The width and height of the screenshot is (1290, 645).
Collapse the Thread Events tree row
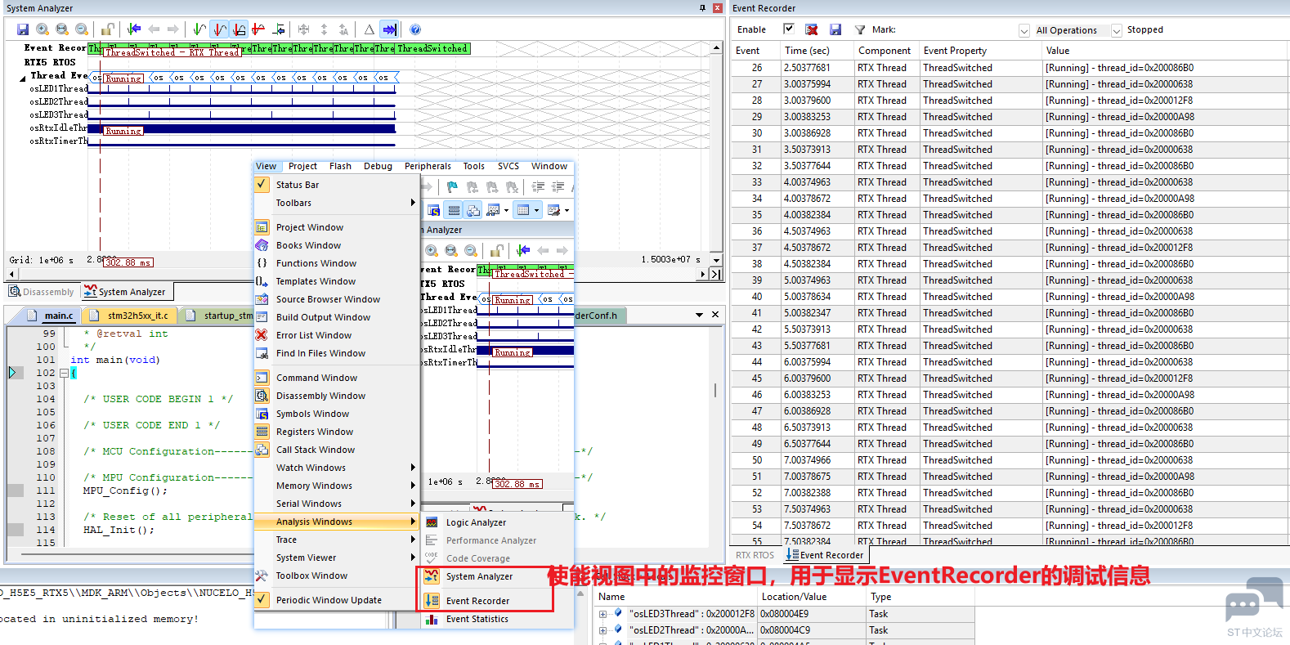click(x=22, y=78)
